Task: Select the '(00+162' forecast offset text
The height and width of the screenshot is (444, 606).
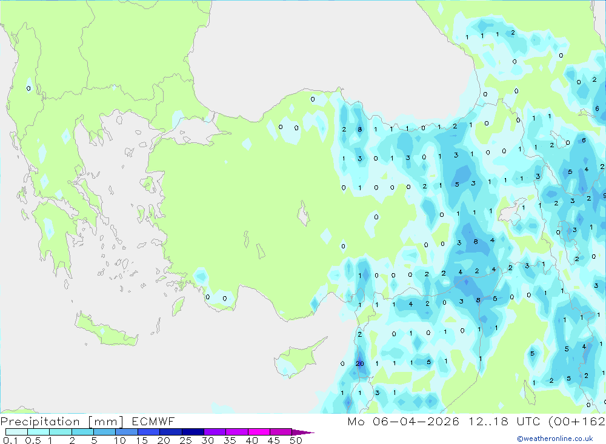Action: tap(577, 422)
